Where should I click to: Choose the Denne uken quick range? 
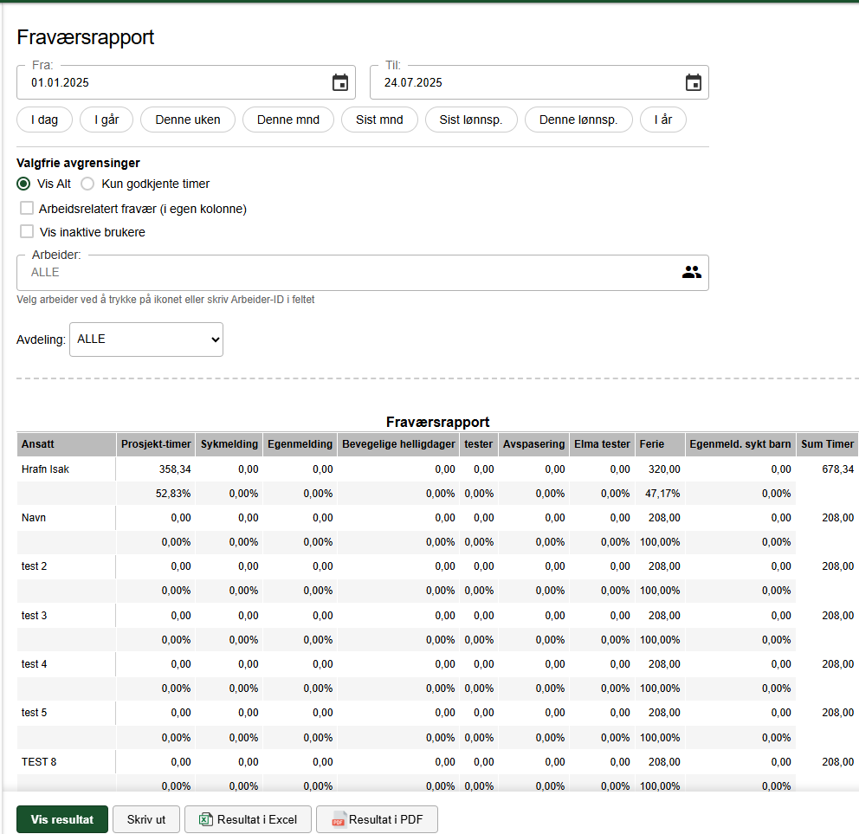point(188,120)
